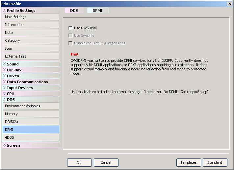Select the DPMI tab
This screenshot has width=234, height=170.
point(97,11)
